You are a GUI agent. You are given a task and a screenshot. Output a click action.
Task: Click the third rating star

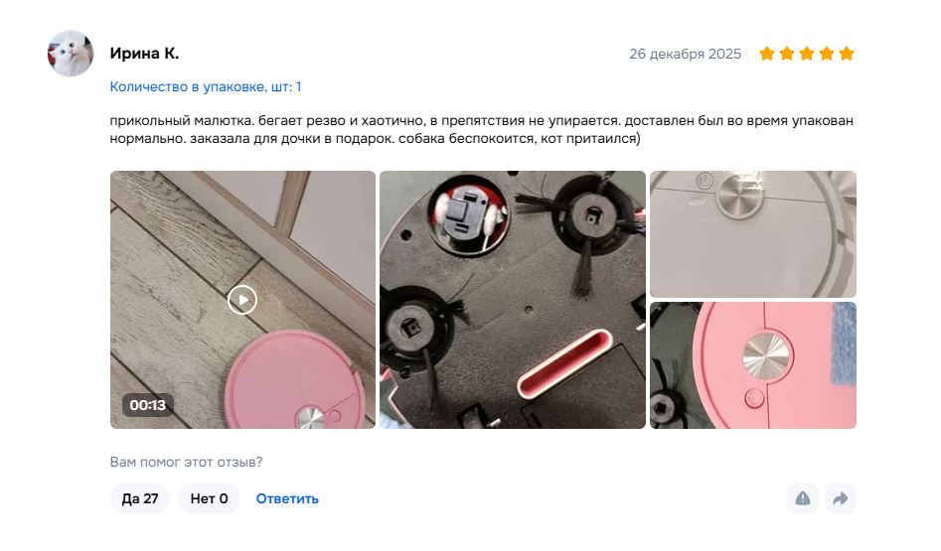[x=807, y=54]
